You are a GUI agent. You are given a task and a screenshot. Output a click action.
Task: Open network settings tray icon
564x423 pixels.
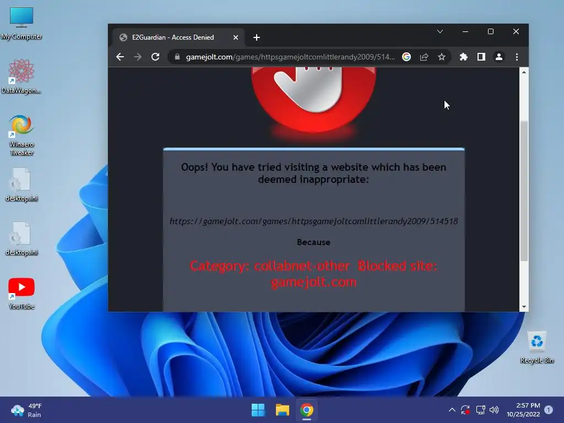tap(480, 410)
